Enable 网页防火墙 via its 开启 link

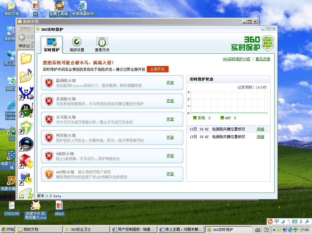point(170,137)
